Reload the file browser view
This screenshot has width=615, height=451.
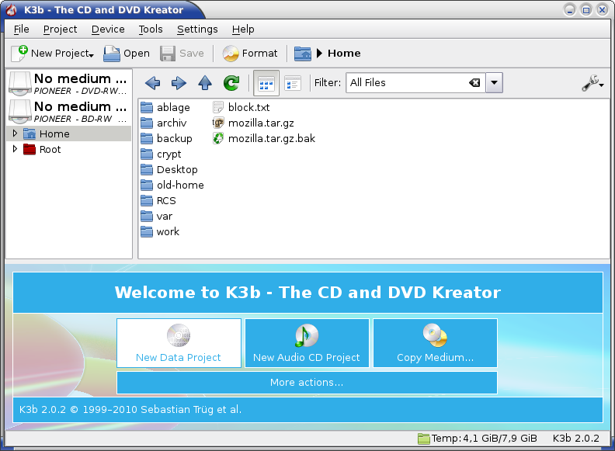231,83
